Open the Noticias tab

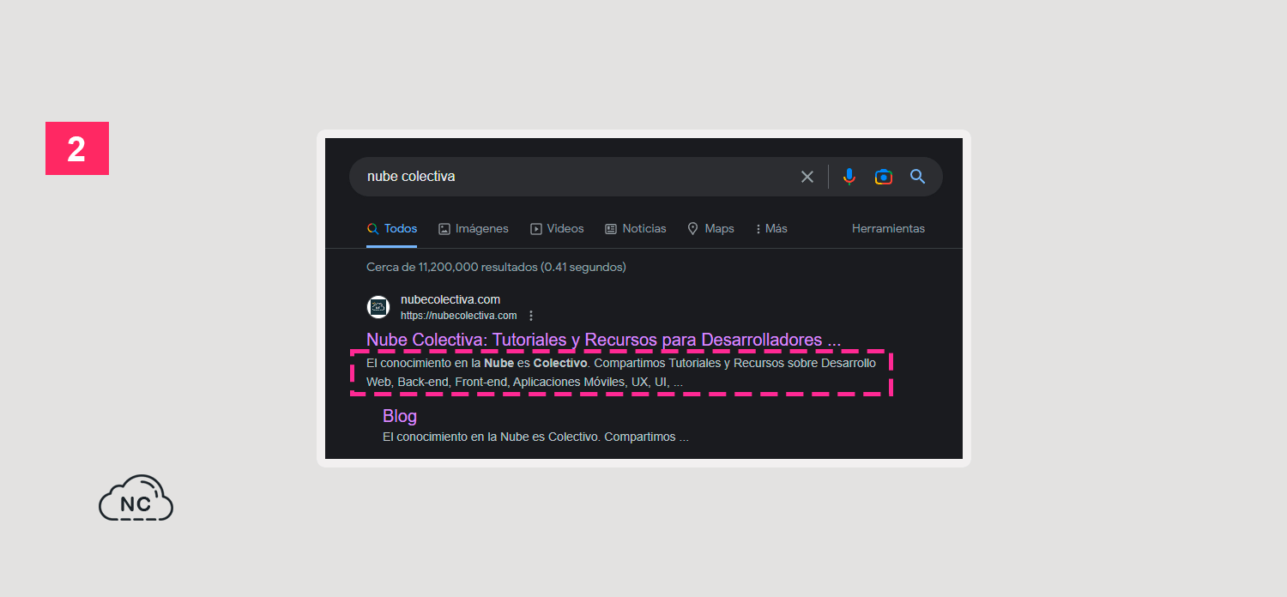point(636,229)
